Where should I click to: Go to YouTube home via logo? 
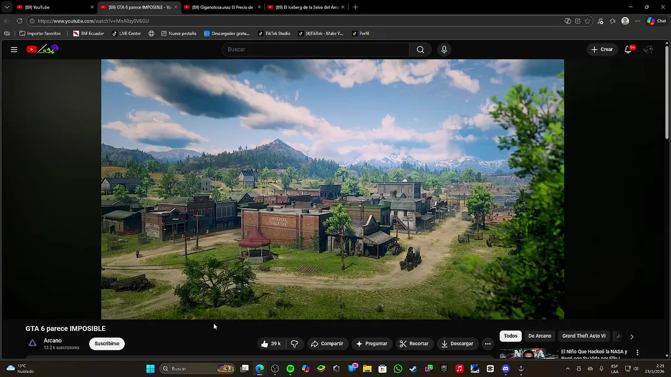[42, 49]
